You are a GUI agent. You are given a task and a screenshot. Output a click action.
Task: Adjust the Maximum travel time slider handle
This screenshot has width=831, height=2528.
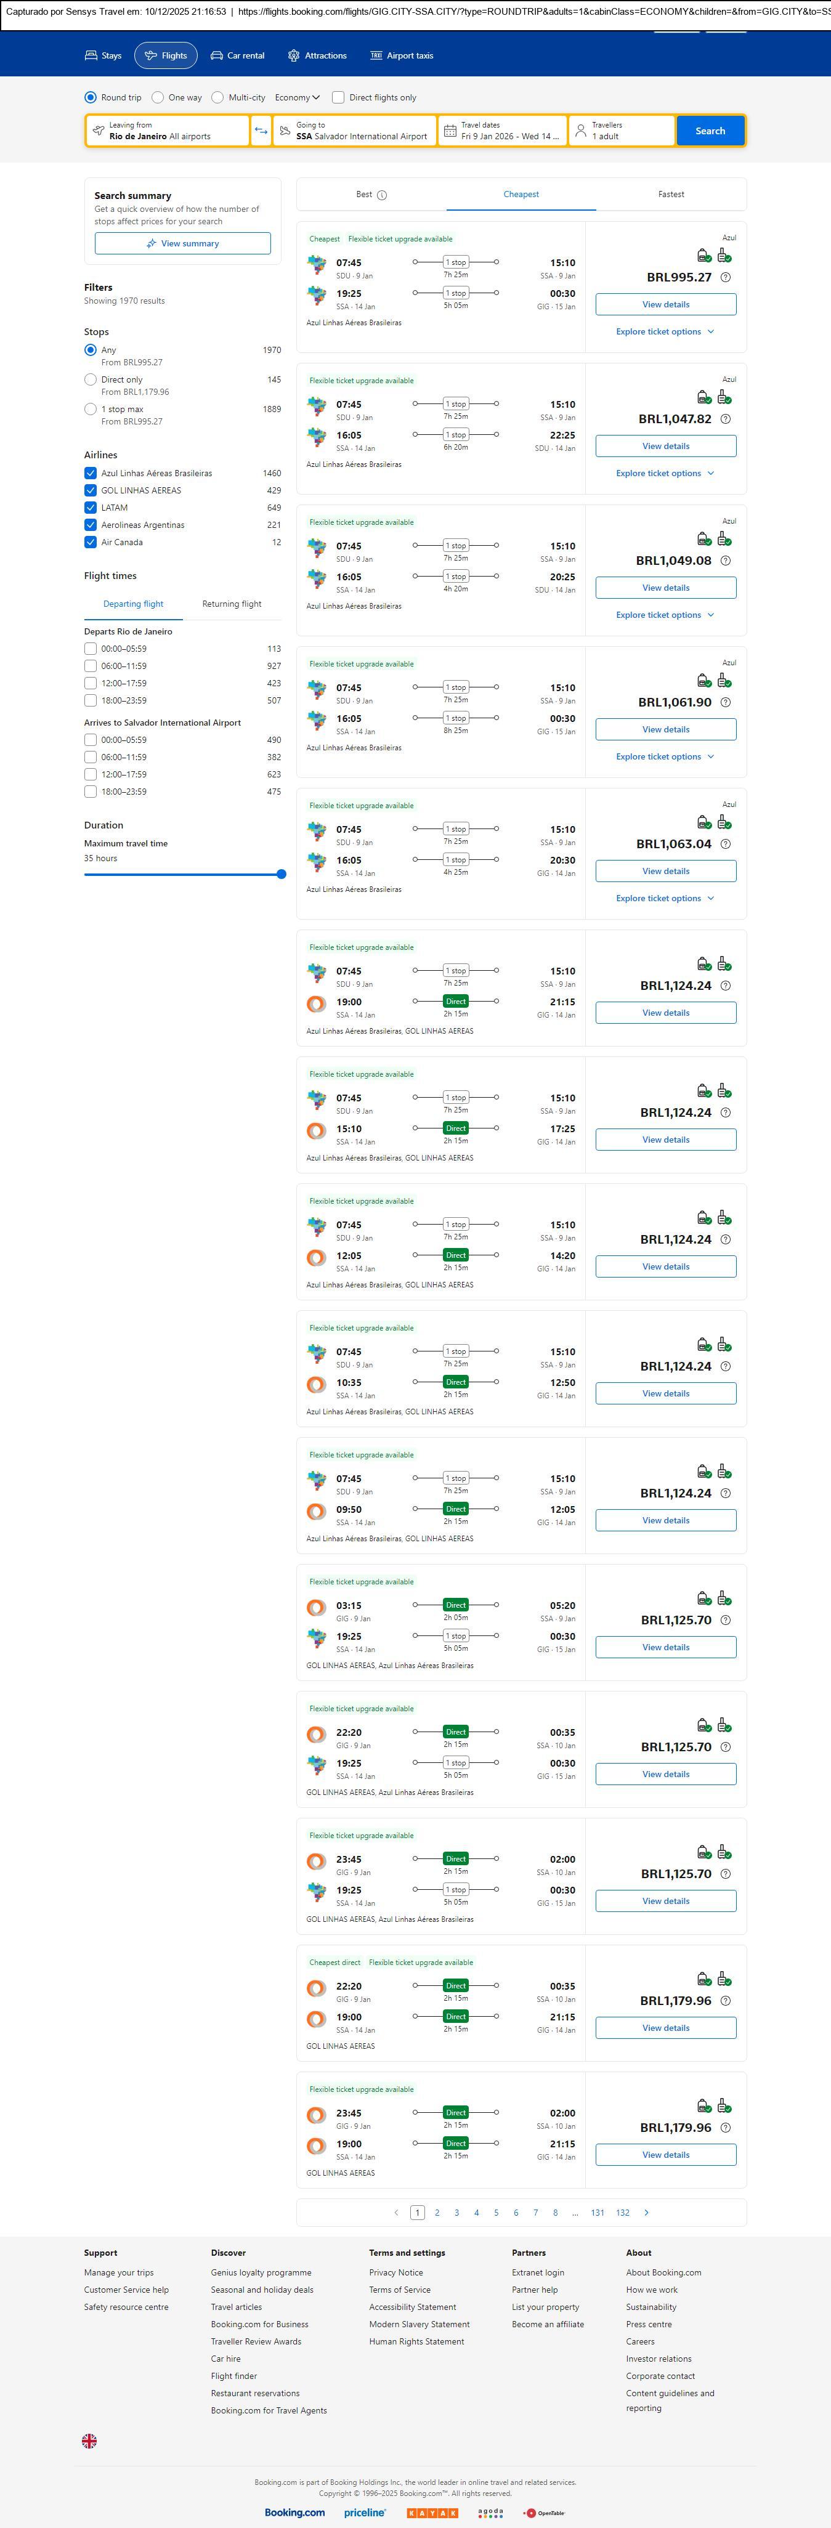(282, 875)
